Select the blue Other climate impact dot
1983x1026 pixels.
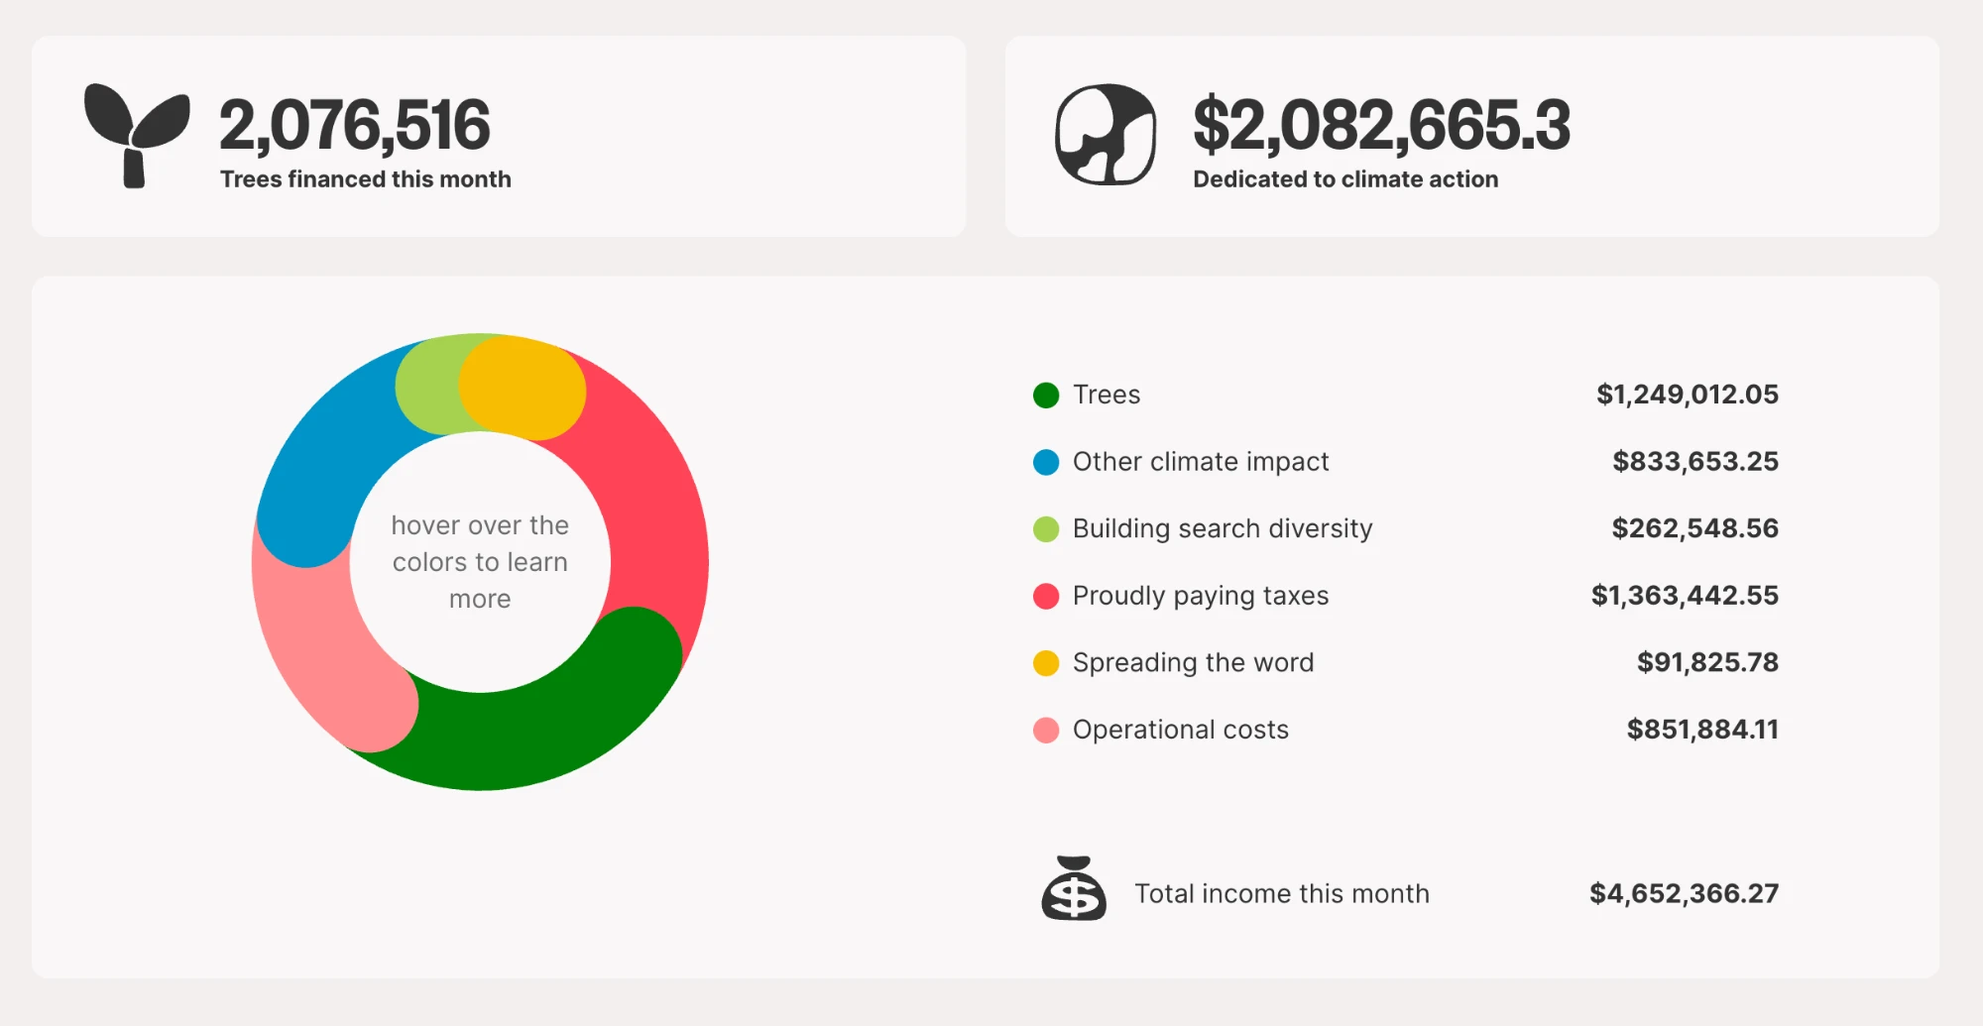(1046, 462)
